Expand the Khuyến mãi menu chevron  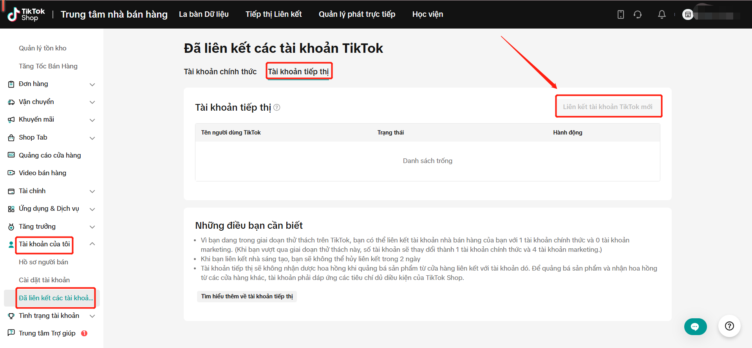click(92, 120)
